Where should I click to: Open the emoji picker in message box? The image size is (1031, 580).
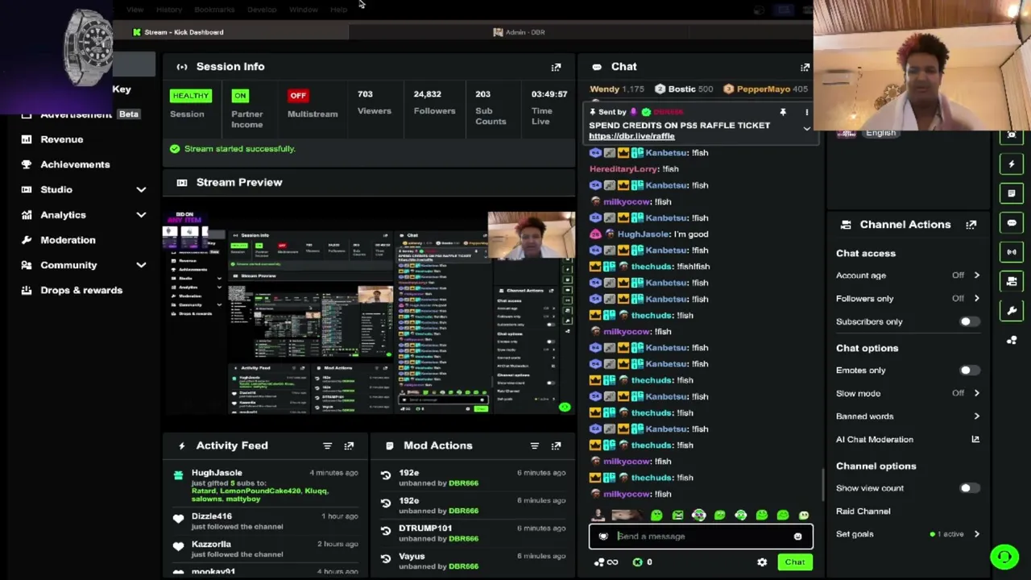797,536
